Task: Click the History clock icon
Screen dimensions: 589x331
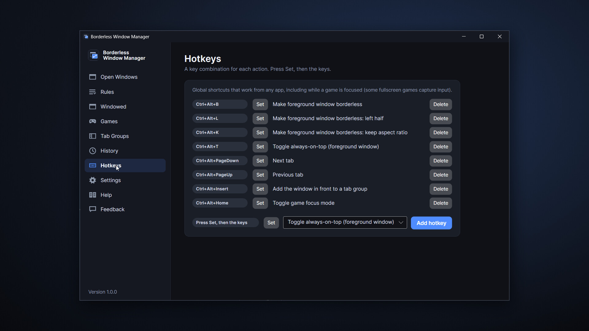Action: 93,151
